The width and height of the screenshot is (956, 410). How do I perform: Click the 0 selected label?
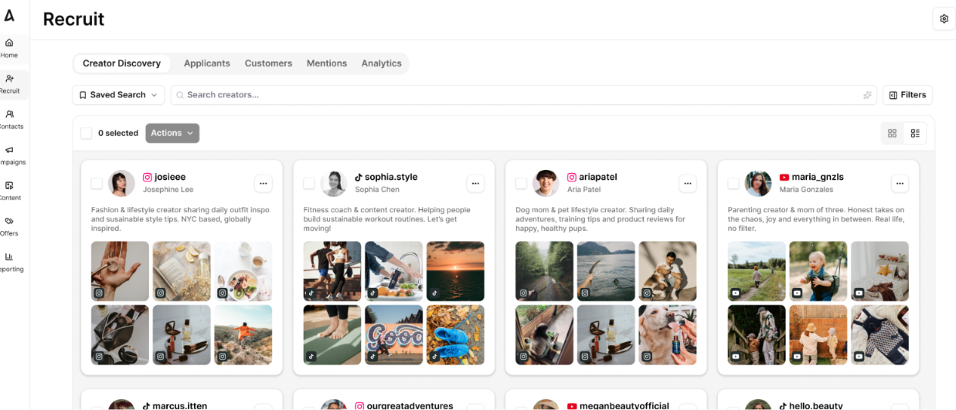pos(117,133)
